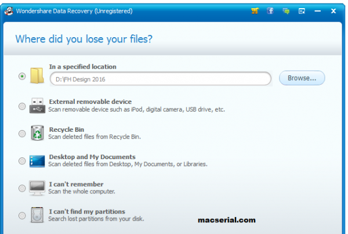The width and height of the screenshot is (348, 234).
Task: Close the Data Recovery window
Action: 333,11
